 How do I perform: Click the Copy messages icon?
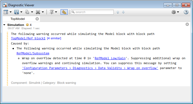coord(27,12)
